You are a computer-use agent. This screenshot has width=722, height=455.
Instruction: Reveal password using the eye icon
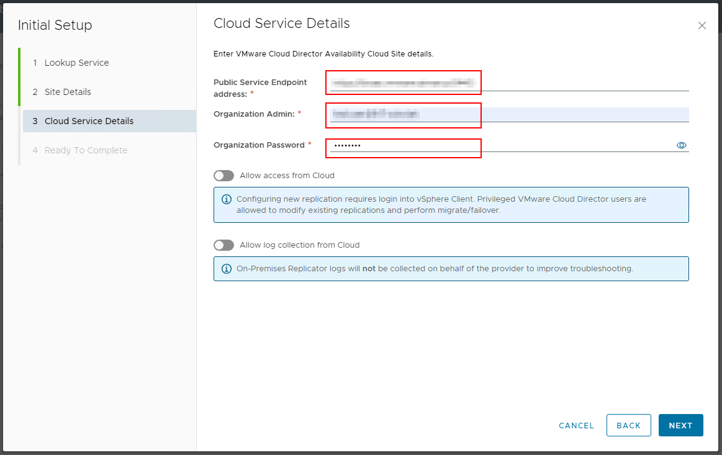(x=681, y=145)
